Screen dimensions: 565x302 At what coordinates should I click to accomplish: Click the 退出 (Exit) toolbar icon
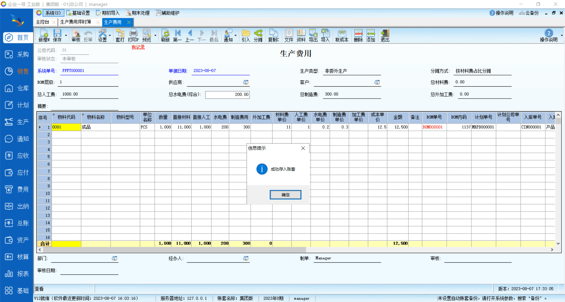pyautogui.click(x=385, y=36)
